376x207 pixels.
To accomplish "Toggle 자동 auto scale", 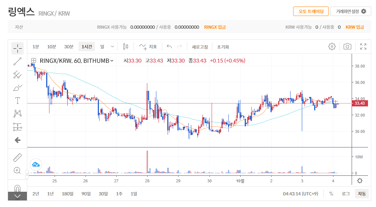I will point(361,194).
